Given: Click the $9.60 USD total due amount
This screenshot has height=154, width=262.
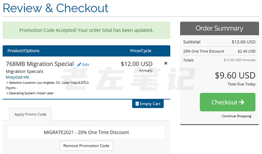Looking at the screenshot, I should coord(235,75).
